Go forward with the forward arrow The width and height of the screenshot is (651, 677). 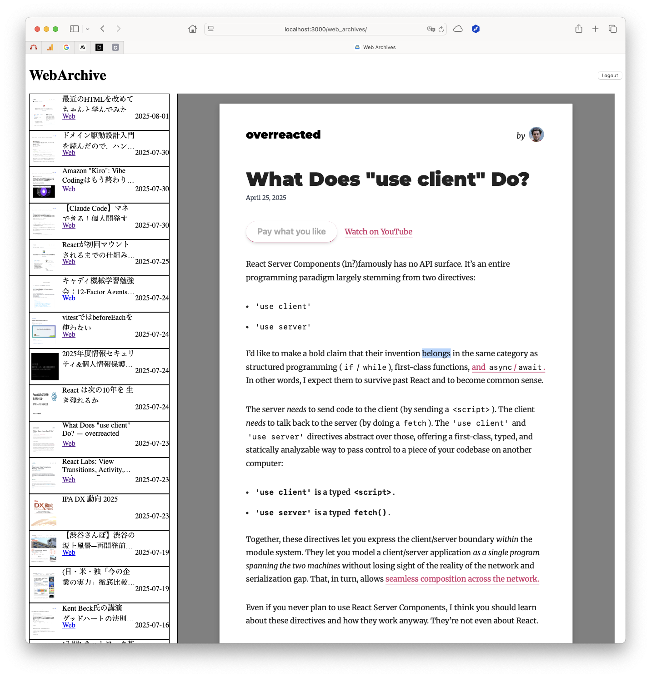(x=119, y=29)
